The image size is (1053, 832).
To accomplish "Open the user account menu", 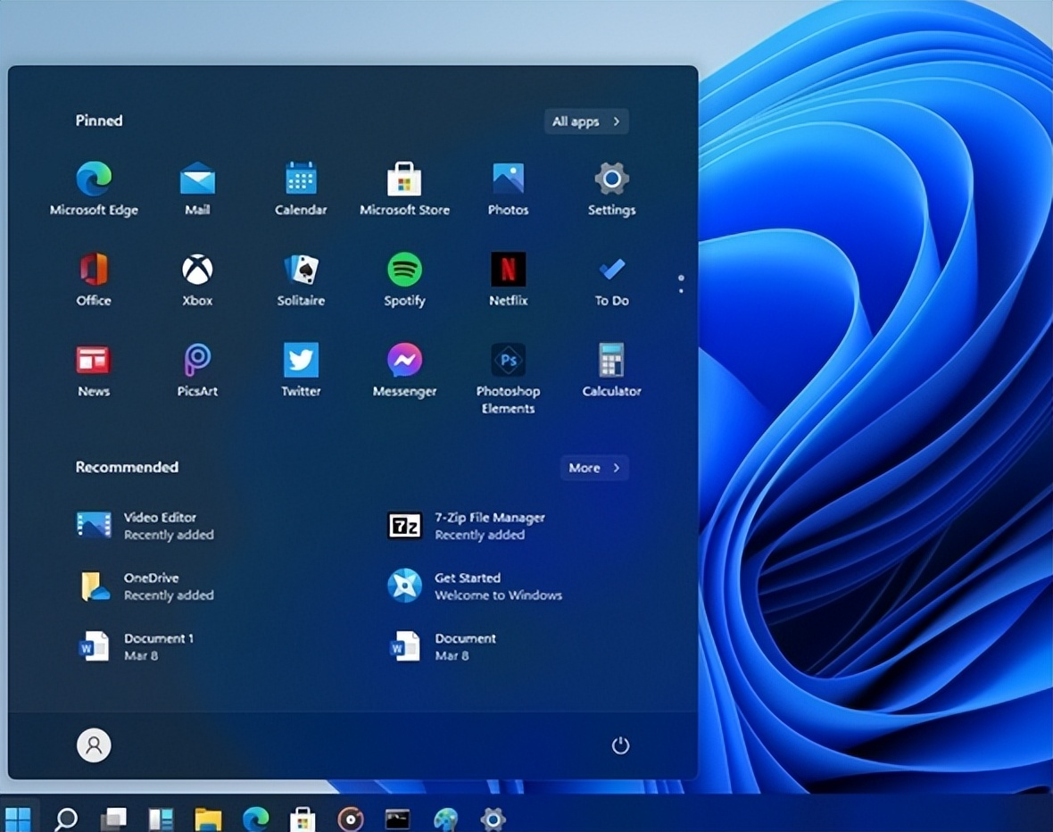I will 94,745.
